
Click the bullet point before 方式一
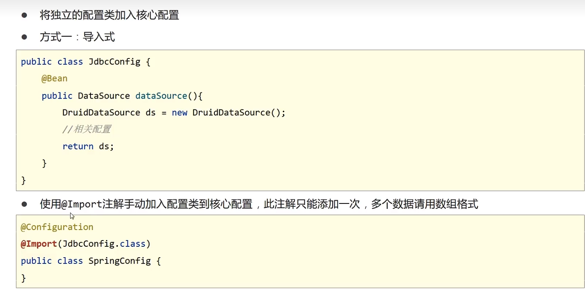(x=25, y=37)
